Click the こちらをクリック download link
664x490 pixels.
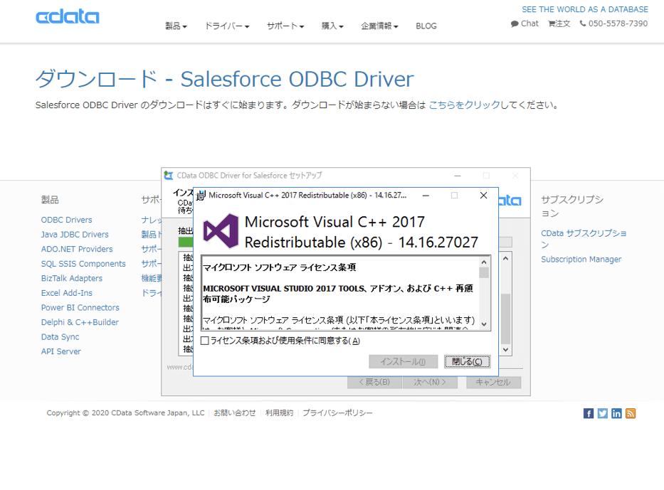point(465,105)
